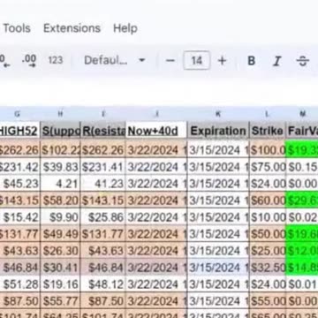
Task: Click the Strike header cell
Action: click(x=267, y=131)
